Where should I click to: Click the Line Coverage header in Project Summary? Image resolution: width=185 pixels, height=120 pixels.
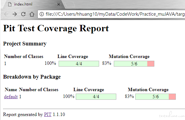click(x=73, y=56)
